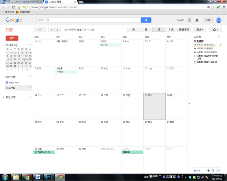Switch to 月 month view
Image resolution: width=227 pixels, height=181 pixels.
tap(159, 30)
